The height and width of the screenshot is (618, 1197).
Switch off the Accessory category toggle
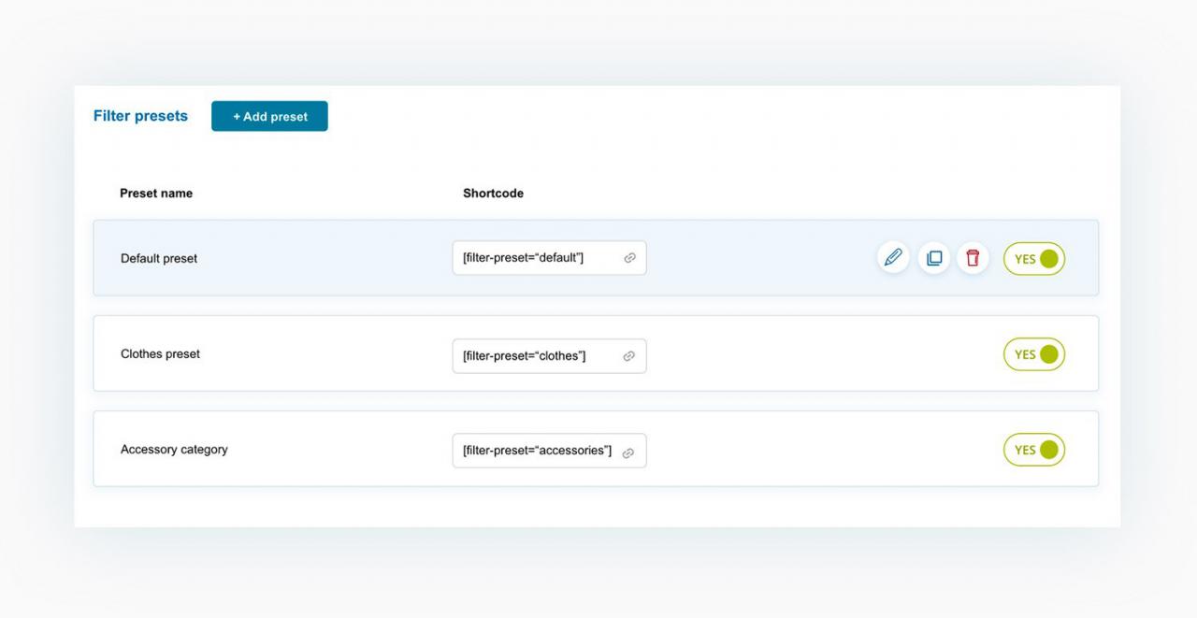point(1034,450)
